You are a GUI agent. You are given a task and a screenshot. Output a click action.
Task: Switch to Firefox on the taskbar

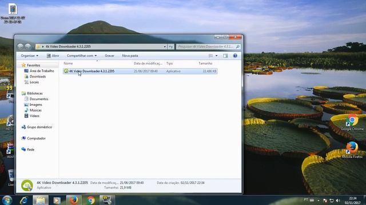coord(74,200)
